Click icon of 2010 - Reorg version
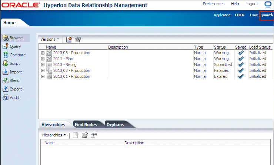 pyautogui.click(x=49, y=65)
